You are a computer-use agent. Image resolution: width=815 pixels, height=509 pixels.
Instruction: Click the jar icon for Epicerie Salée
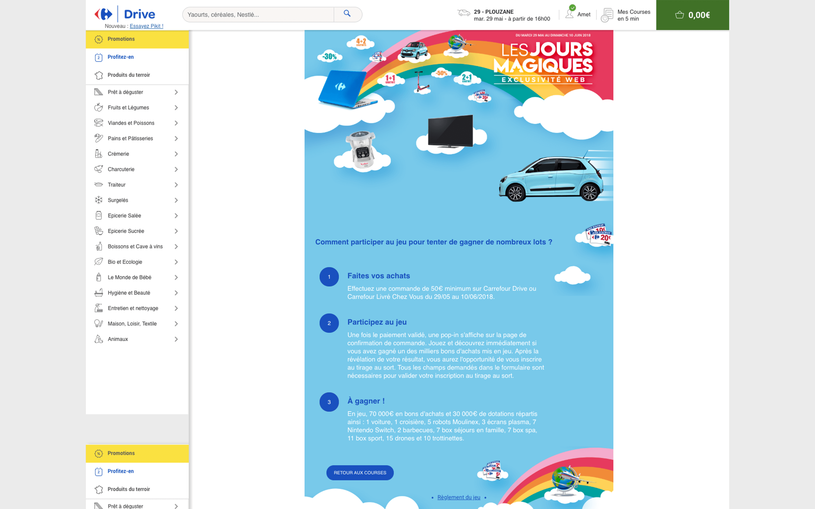98,215
